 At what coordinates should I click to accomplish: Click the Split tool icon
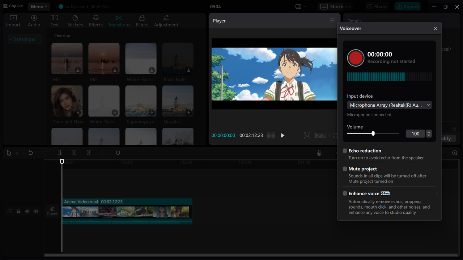click(60, 153)
